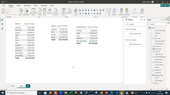Image resolution: width=170 pixels, height=95 pixels.
Task: Expand the Shipping Date hierarchy
Action: click(x=150, y=75)
